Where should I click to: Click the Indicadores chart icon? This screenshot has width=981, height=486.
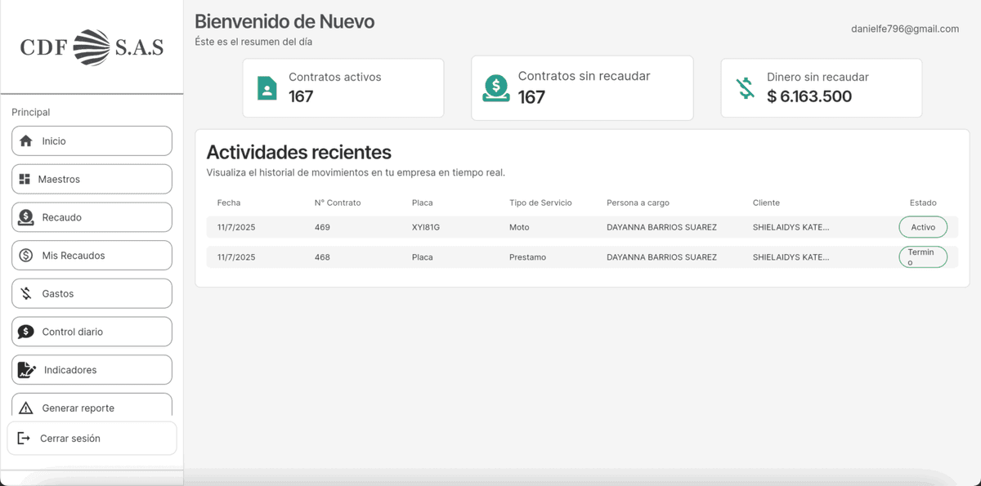[x=27, y=370]
